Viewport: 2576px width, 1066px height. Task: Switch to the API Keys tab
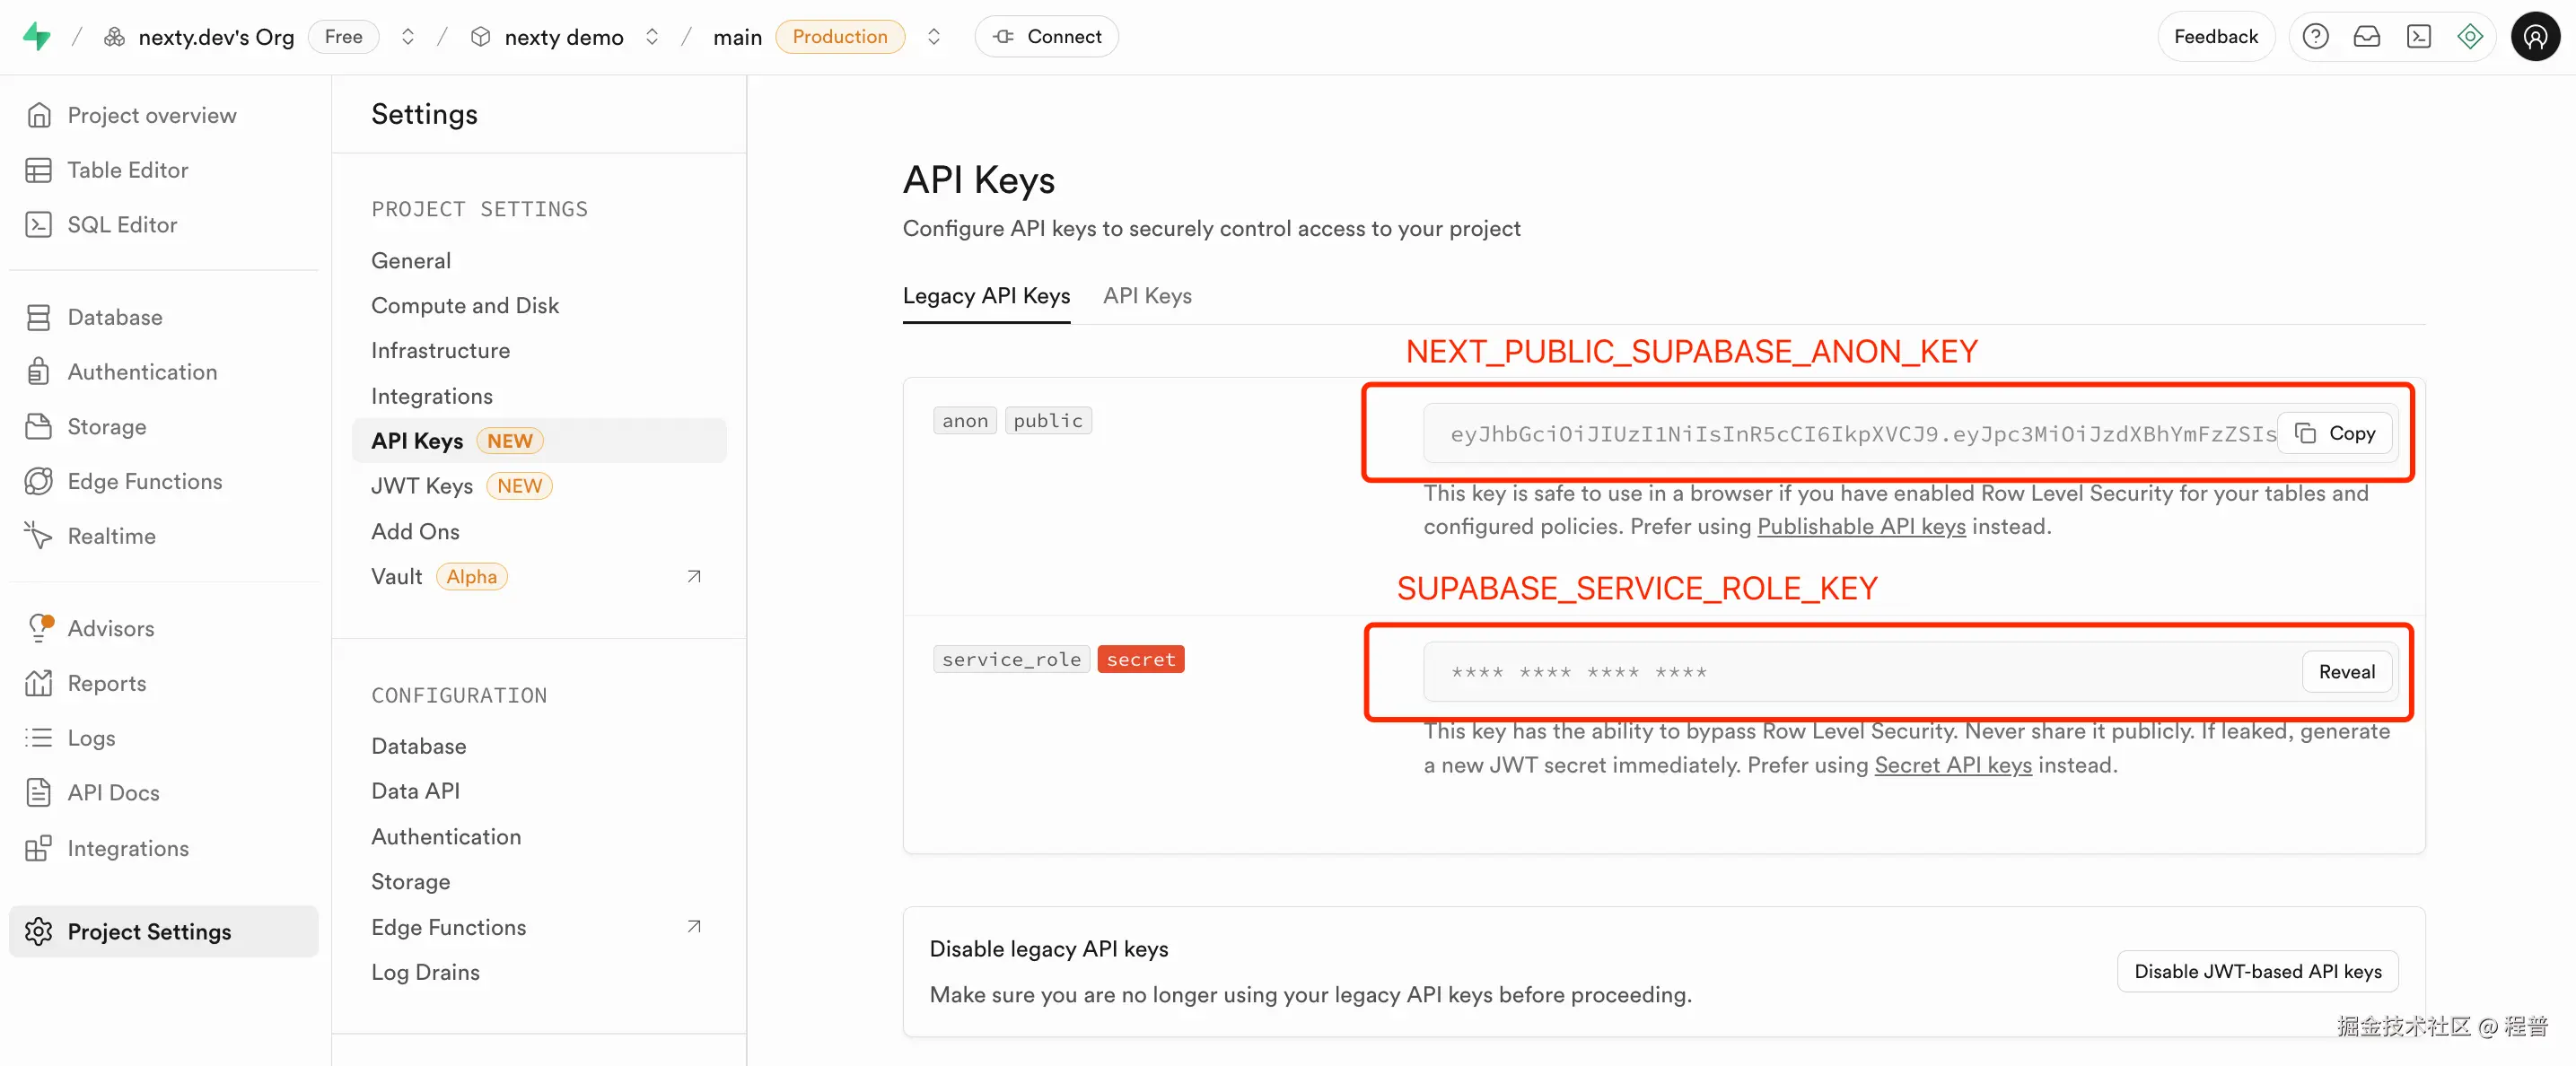[1147, 295]
